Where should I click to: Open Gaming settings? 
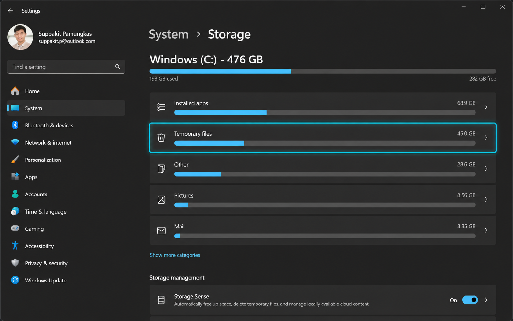pyautogui.click(x=66, y=228)
